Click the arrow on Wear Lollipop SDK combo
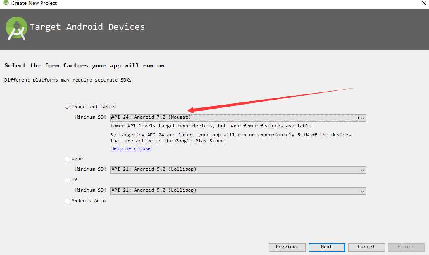Viewport: 429px width, 255px height. pos(363,170)
